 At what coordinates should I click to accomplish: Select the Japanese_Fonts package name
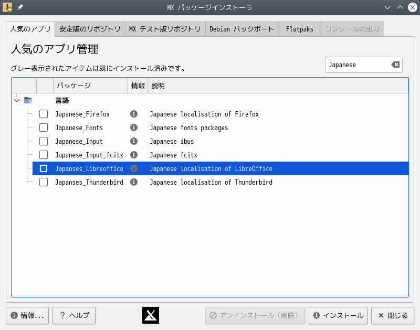[x=79, y=127]
